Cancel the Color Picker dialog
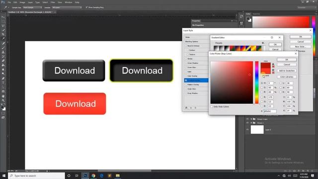 pos(287,65)
